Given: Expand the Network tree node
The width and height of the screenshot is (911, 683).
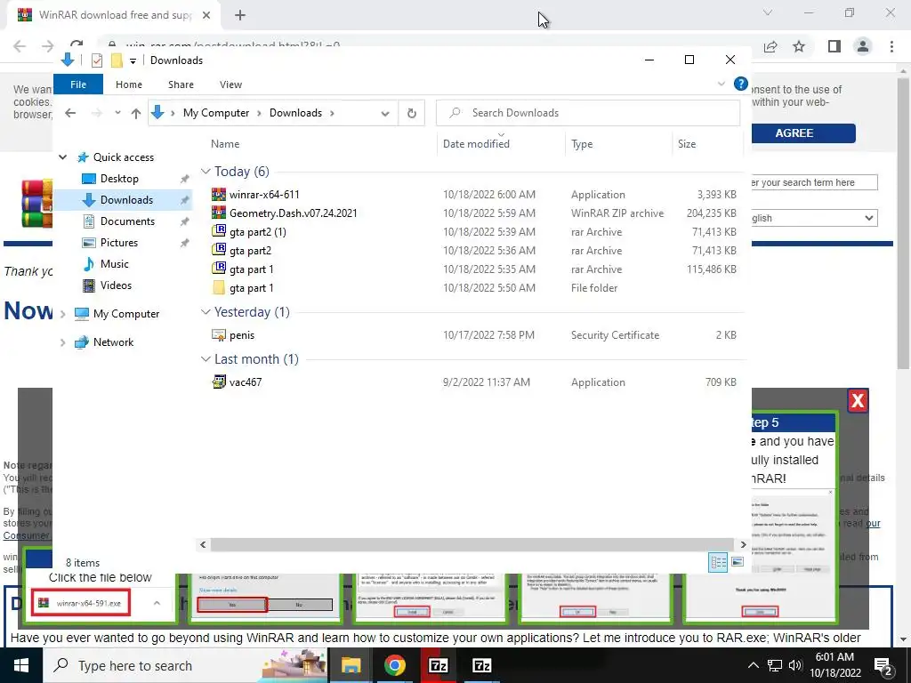Looking at the screenshot, I should 63,342.
